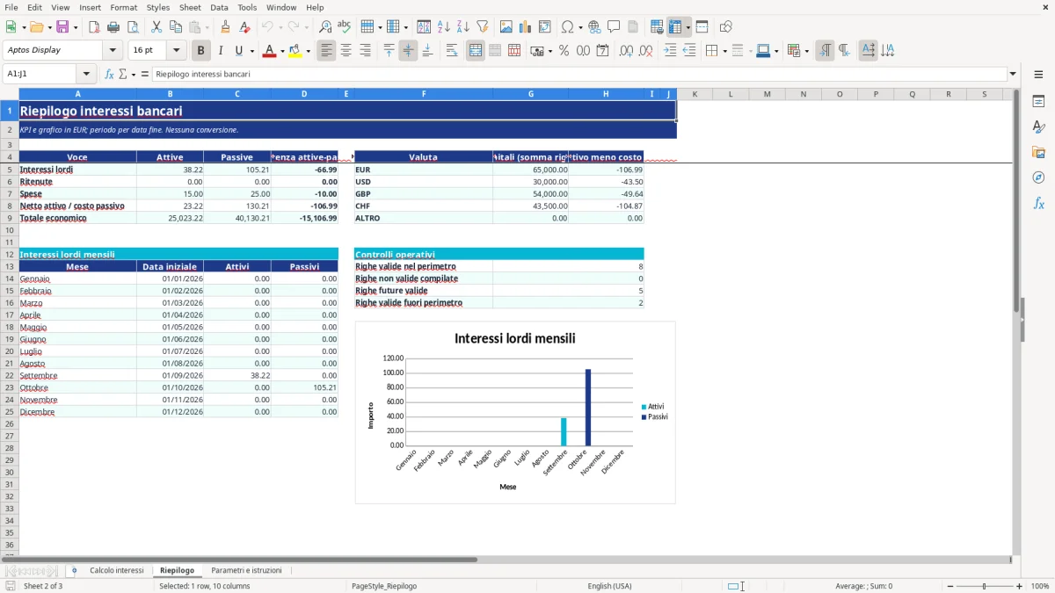The height and width of the screenshot is (593, 1055).
Task: Open the Export as PDF tool
Action: click(94, 27)
